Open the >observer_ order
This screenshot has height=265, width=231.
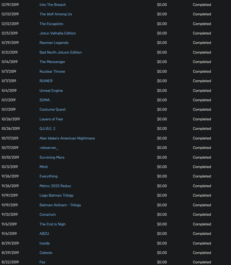49,148
